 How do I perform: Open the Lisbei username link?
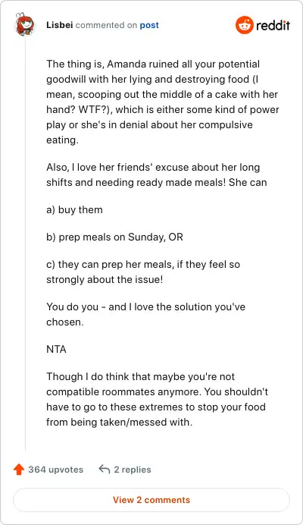click(x=60, y=25)
